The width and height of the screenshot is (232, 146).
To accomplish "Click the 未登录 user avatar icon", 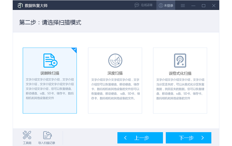I will tap(161, 5).
